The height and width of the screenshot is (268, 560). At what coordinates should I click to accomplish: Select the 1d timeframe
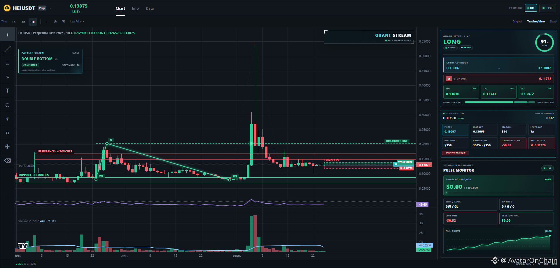click(x=33, y=22)
